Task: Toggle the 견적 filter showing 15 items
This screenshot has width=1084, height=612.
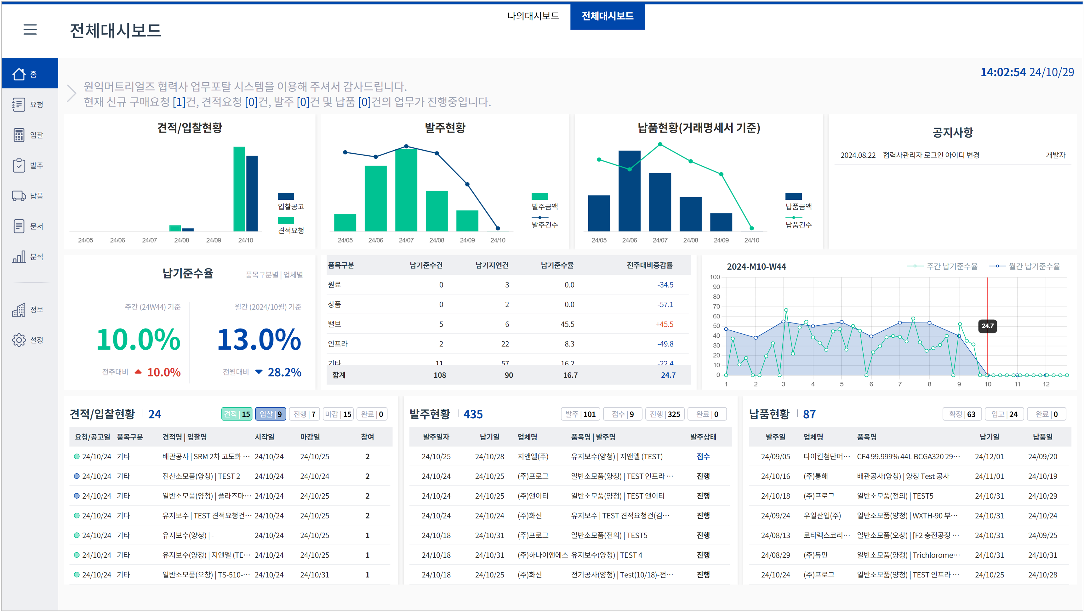Action: pyautogui.click(x=236, y=414)
